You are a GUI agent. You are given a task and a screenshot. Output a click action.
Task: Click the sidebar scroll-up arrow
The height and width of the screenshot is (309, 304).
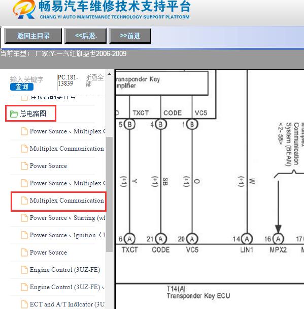coord(109,74)
